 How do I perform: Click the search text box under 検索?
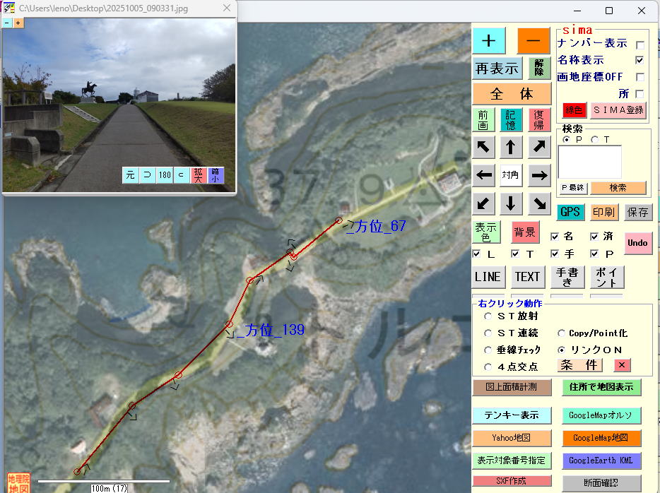589,162
